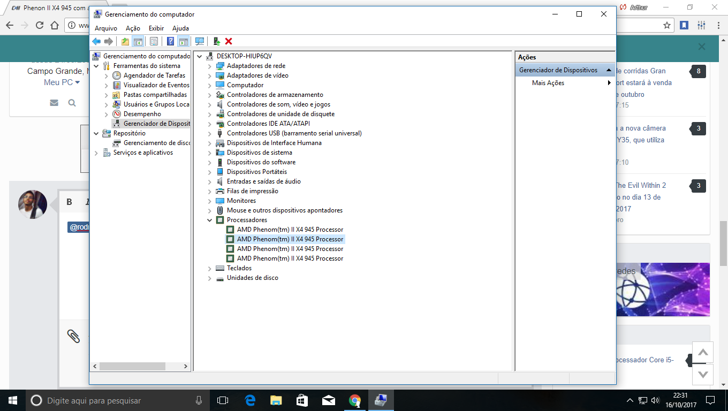
Task: Expand the Monitores category arrow
Action: pyautogui.click(x=210, y=201)
